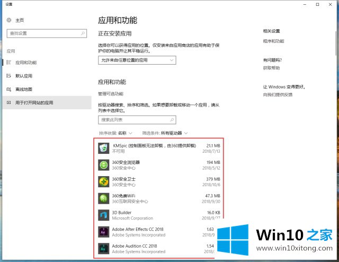
Task: Click 360互联网安全中心 publisher text
Action: [x=130, y=202]
